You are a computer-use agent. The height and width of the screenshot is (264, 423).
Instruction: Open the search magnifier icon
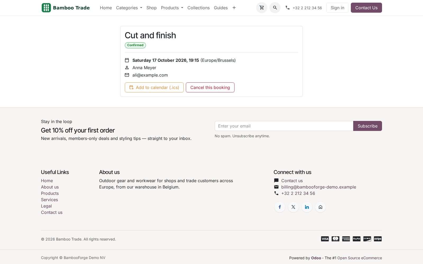tap(275, 8)
